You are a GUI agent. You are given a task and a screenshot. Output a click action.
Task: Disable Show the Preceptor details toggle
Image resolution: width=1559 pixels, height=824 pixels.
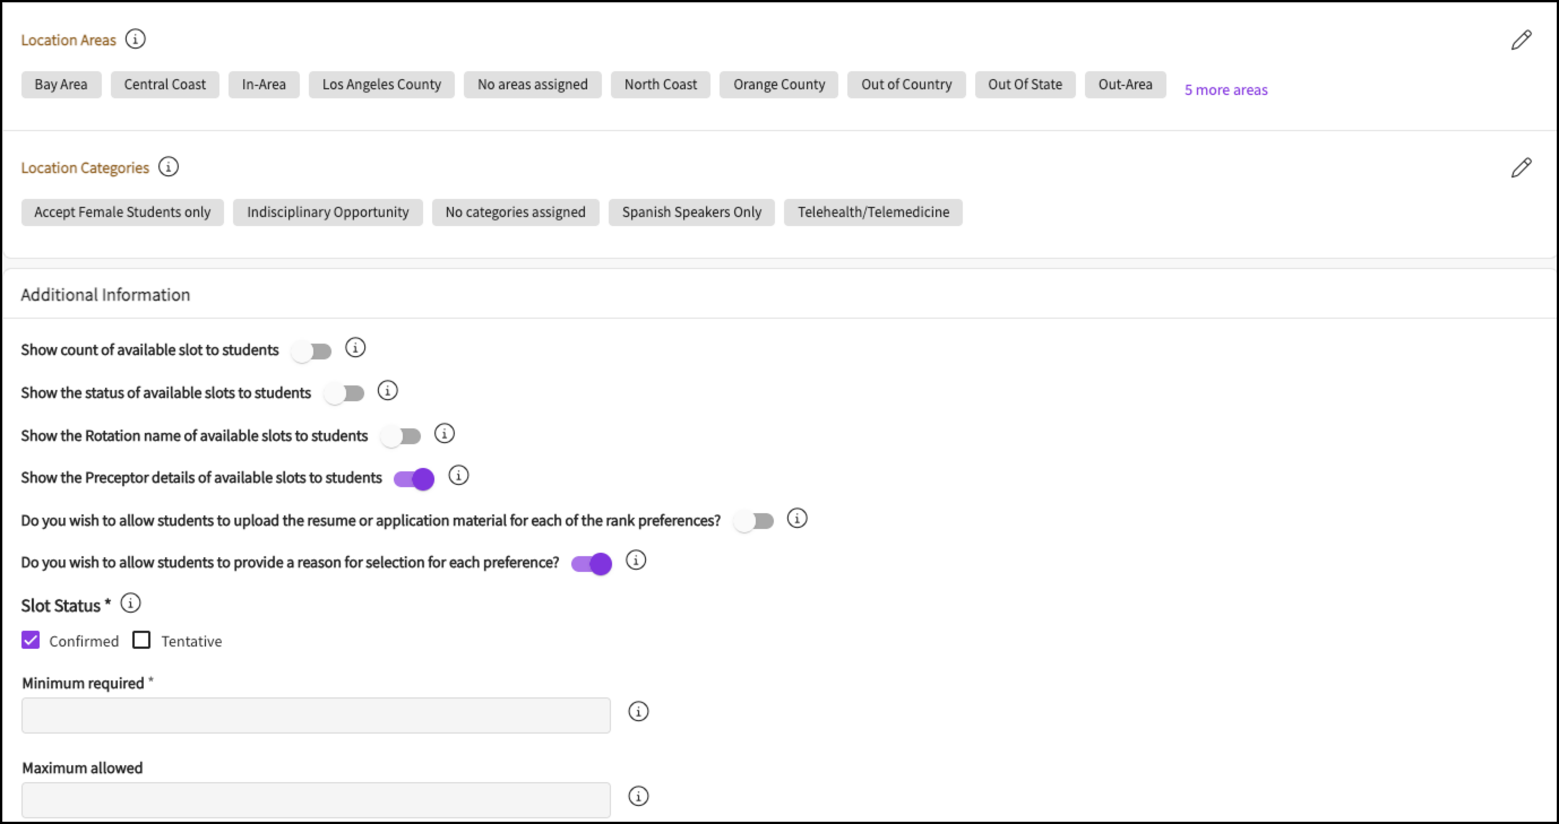coord(414,479)
